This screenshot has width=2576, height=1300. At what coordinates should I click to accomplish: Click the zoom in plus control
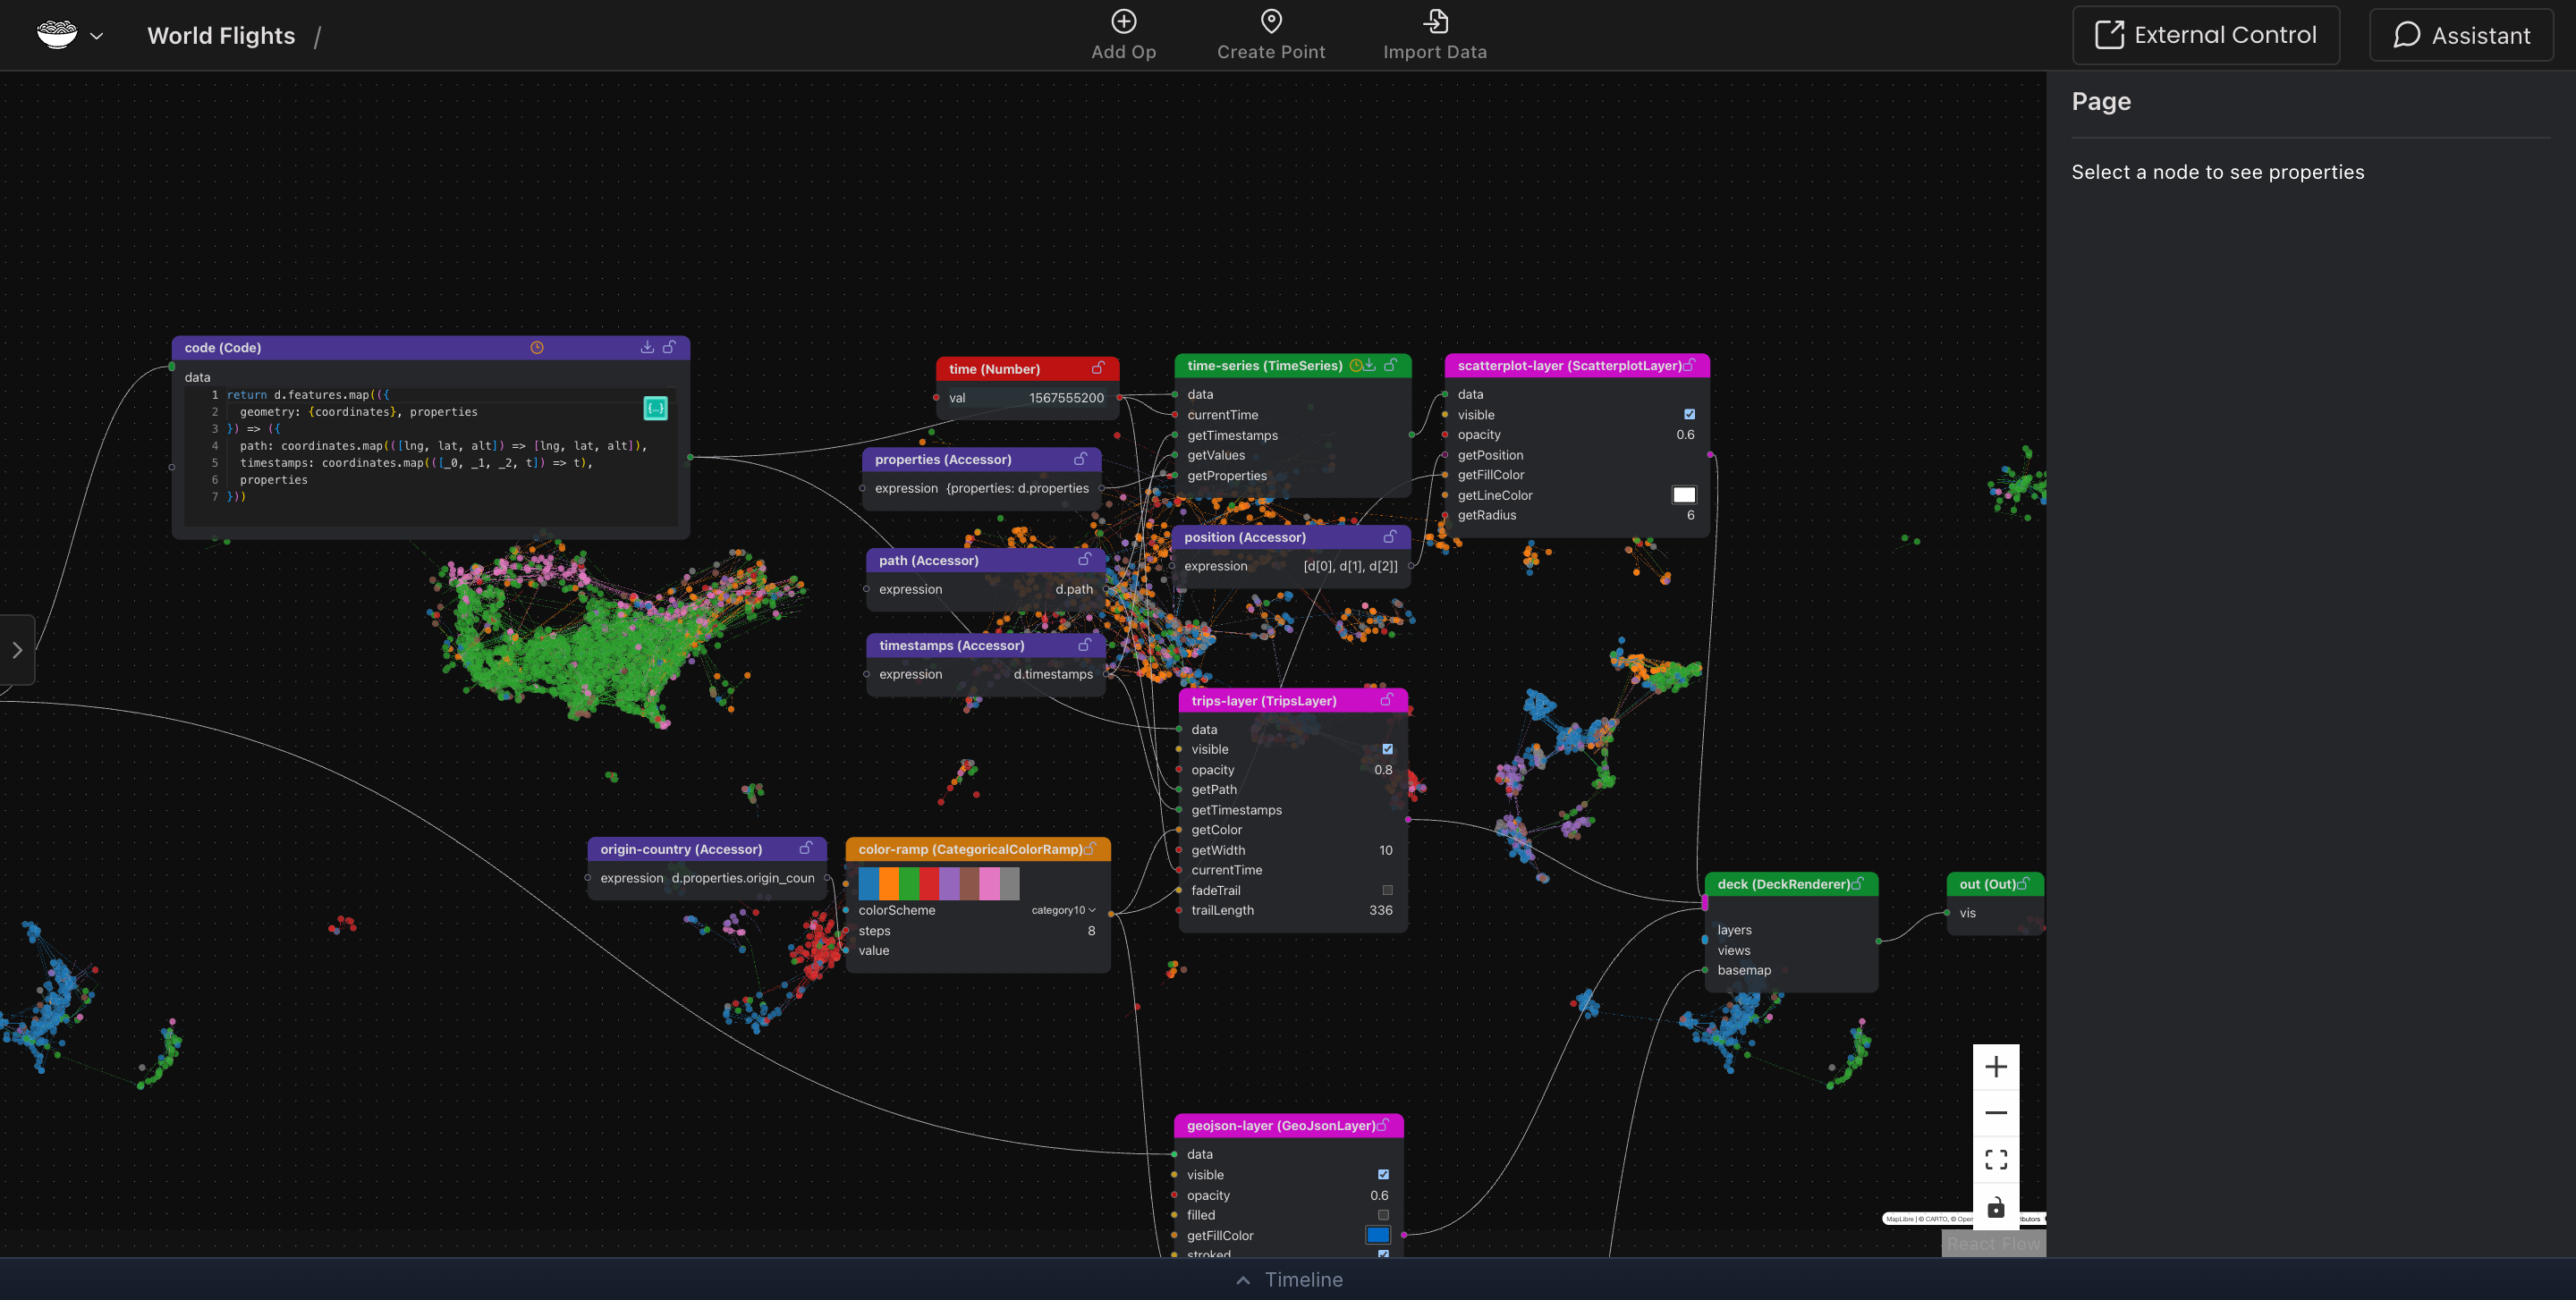click(x=1995, y=1066)
